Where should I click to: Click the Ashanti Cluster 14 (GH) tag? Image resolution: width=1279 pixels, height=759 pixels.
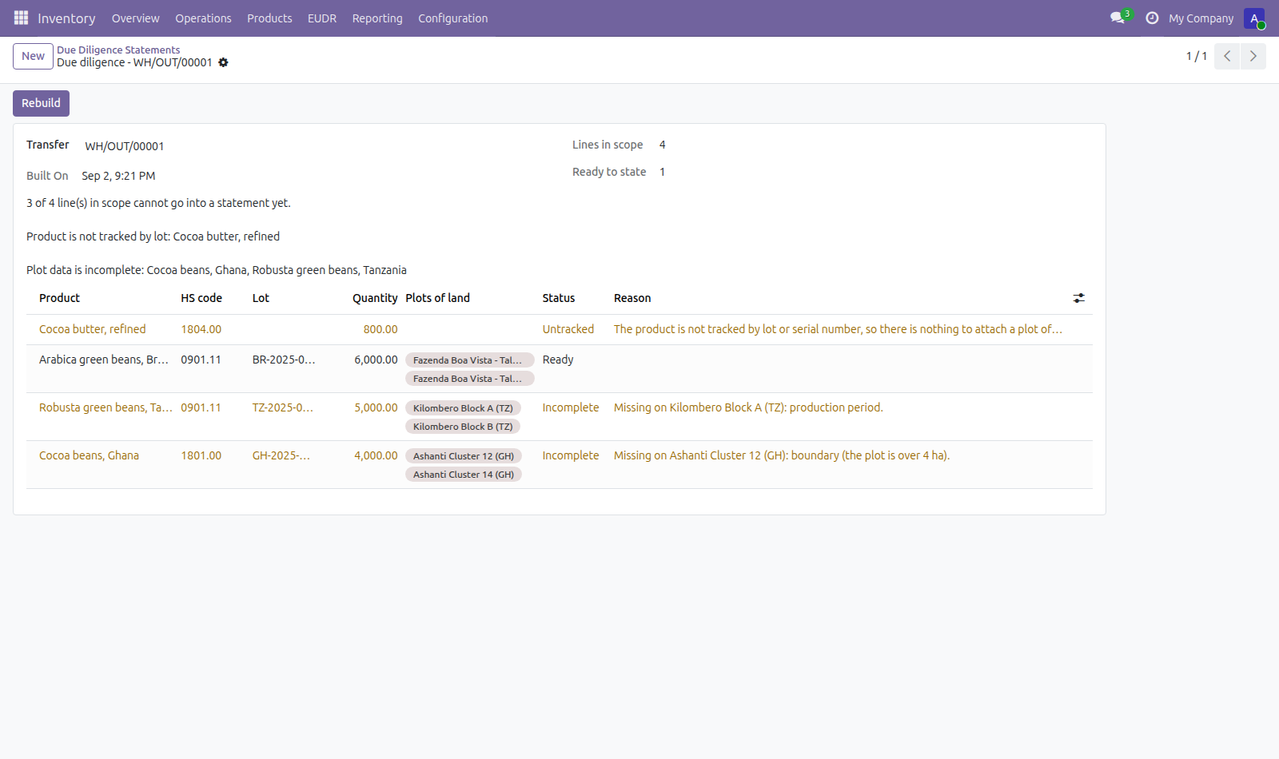coord(464,475)
